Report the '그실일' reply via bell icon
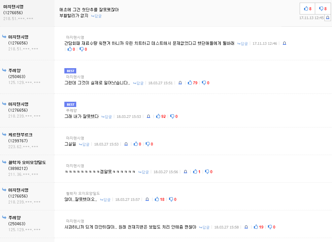This screenshot has height=242, width=332. (126, 144)
